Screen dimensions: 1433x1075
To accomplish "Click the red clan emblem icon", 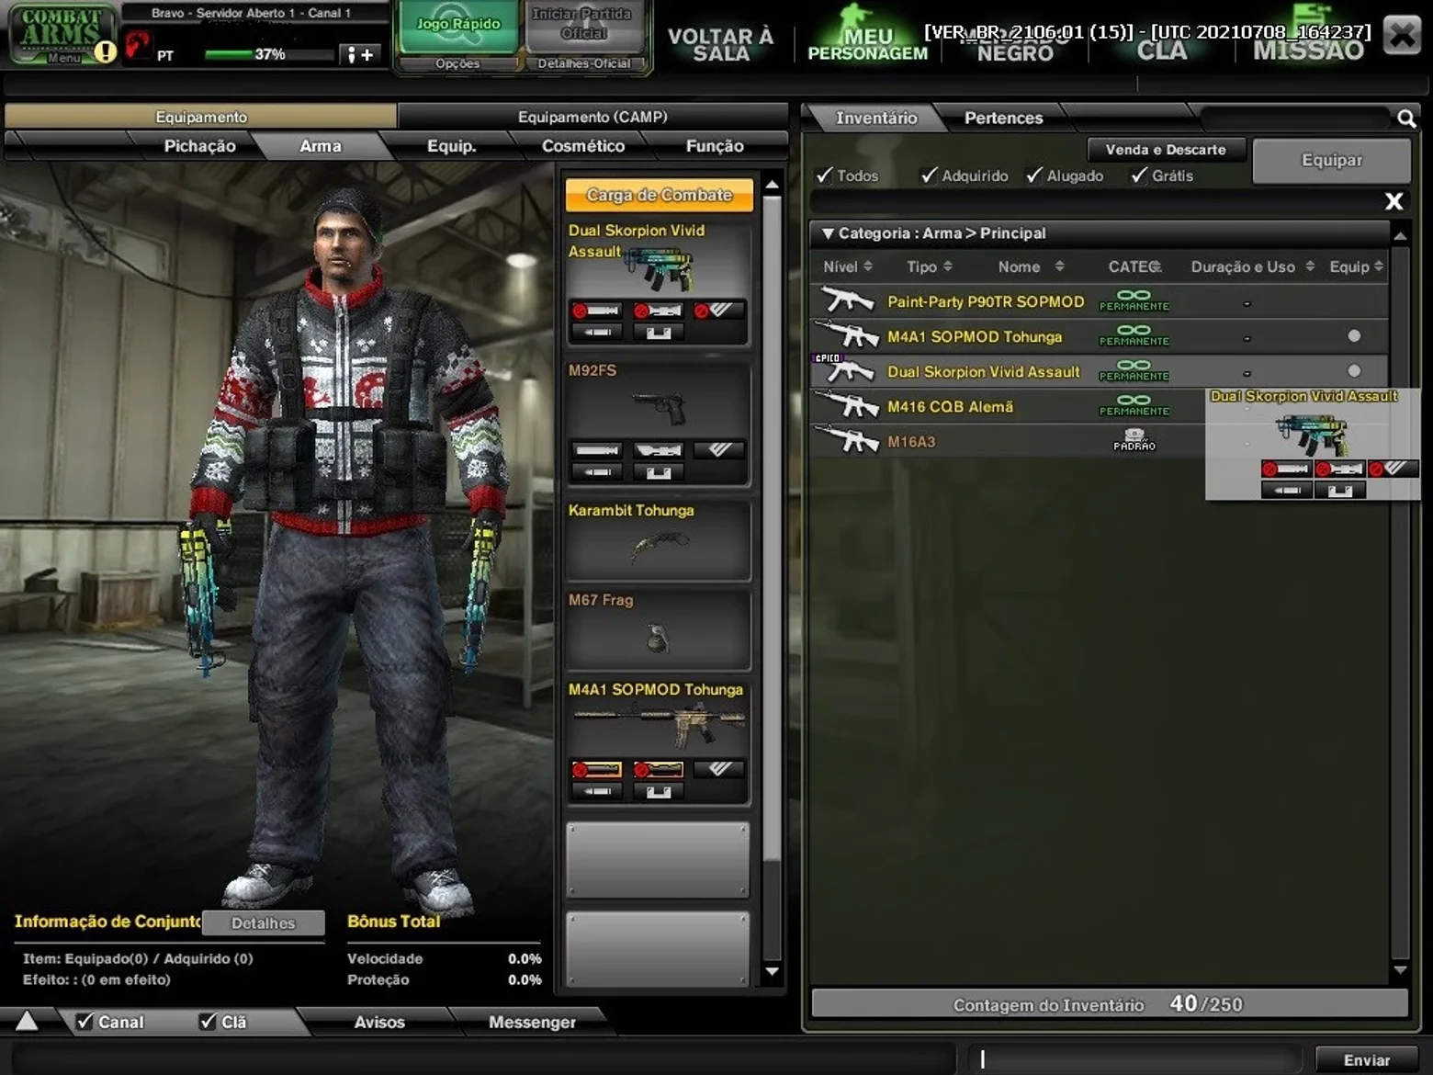I will tap(138, 43).
